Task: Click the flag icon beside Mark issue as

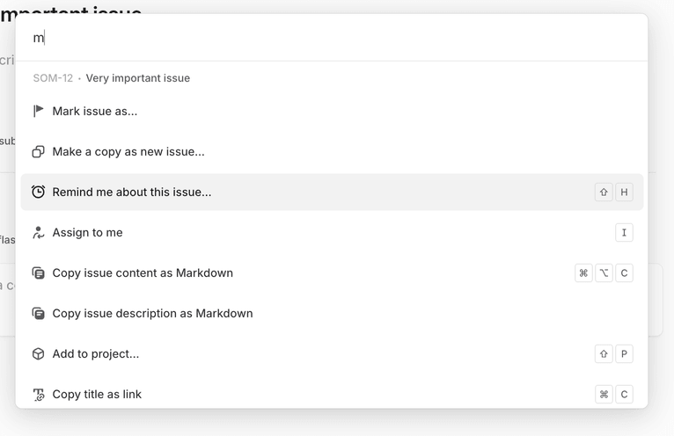Action: [x=38, y=111]
